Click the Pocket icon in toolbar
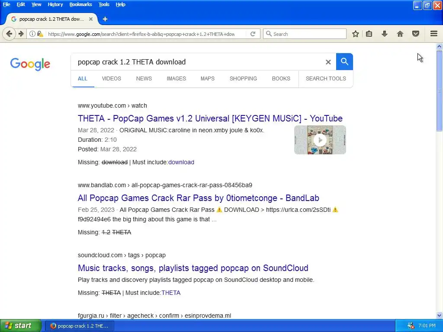 coord(416,34)
